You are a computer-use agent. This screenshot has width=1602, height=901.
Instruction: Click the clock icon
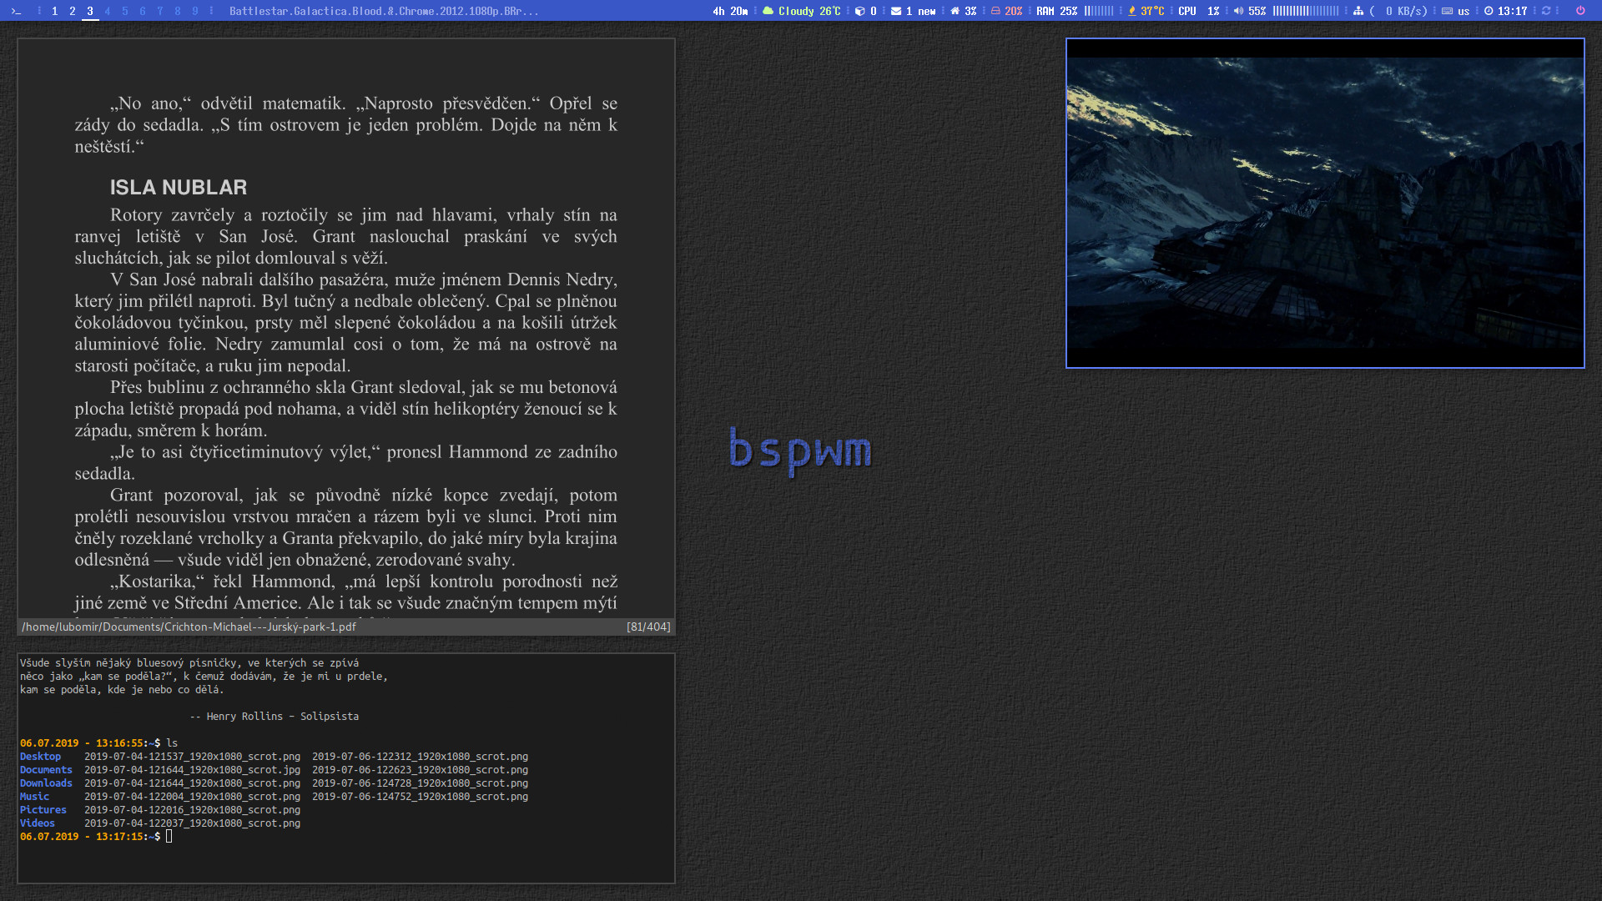click(x=1489, y=11)
